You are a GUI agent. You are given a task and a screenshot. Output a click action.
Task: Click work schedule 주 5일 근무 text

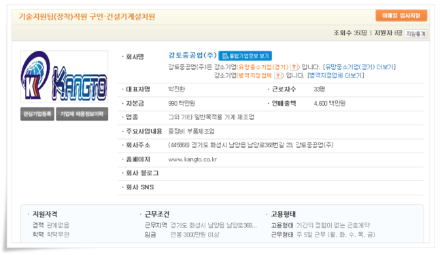336,235
